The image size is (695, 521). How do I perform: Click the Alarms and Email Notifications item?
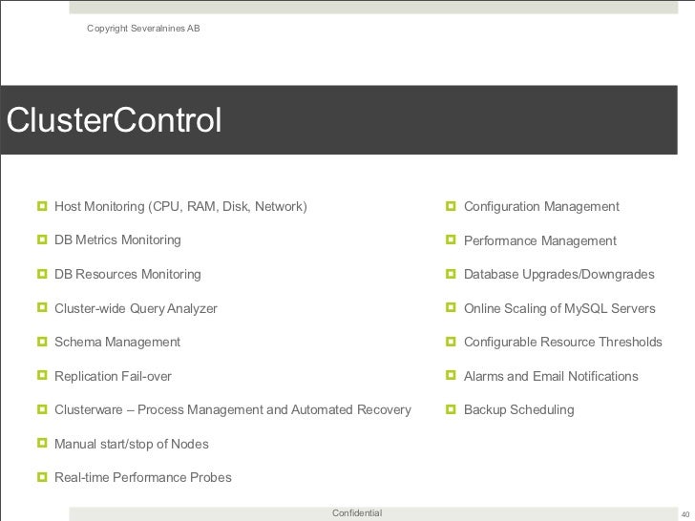click(551, 376)
